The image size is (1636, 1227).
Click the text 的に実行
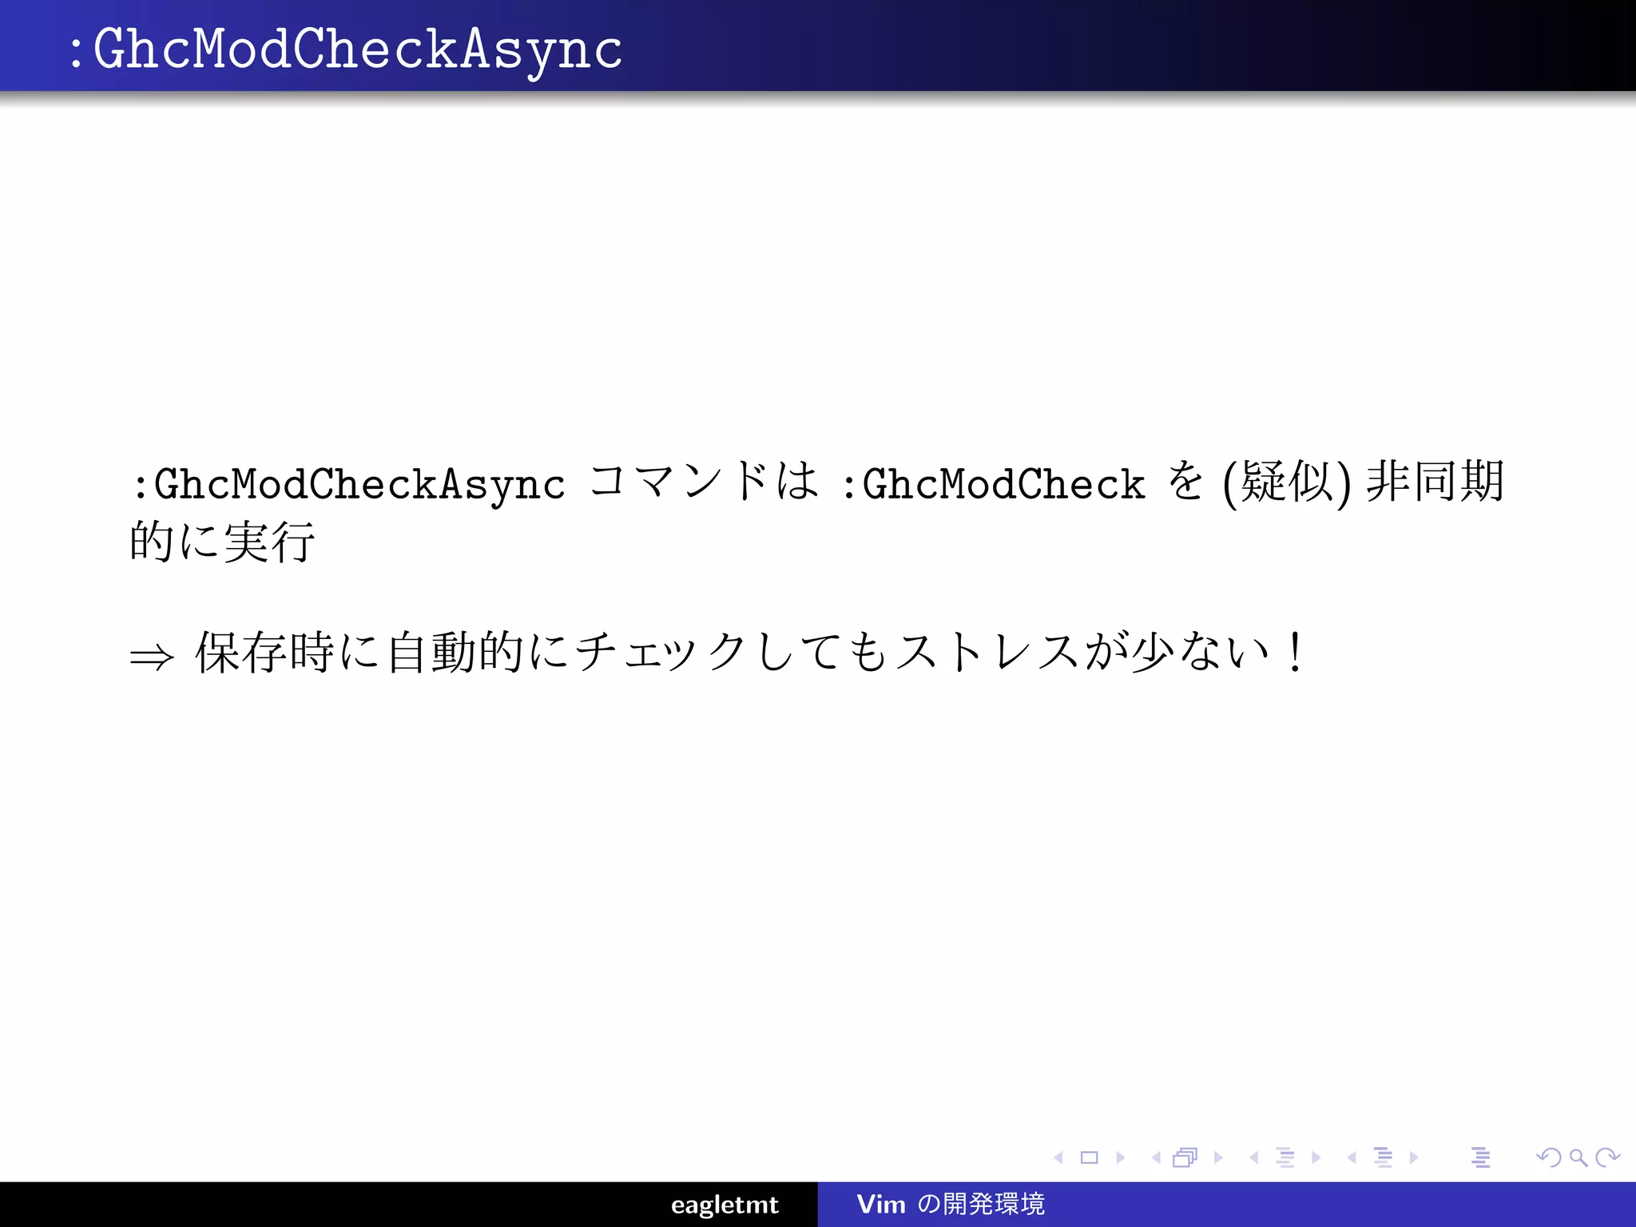point(223,542)
